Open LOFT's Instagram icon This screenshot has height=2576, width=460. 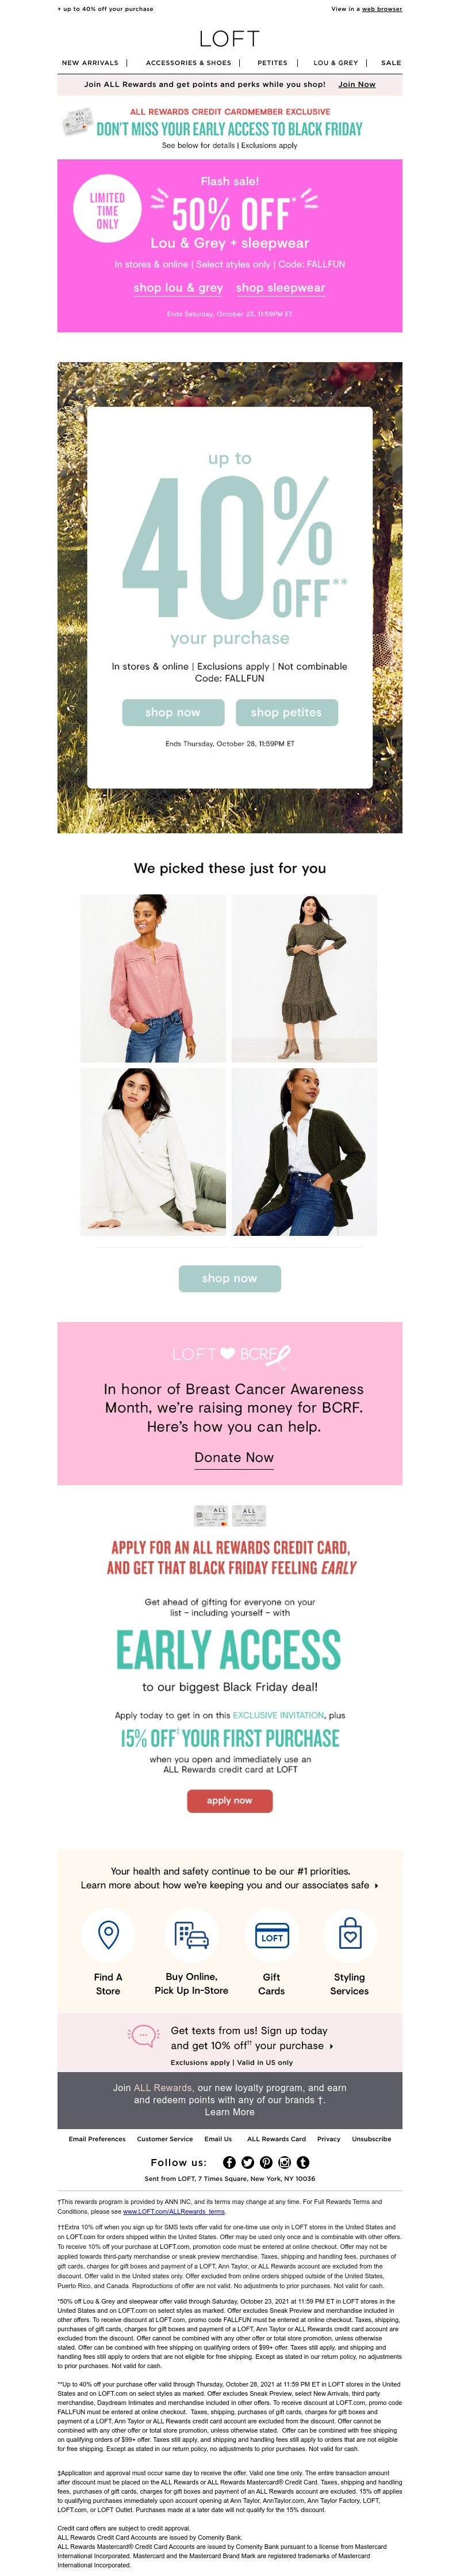pyautogui.click(x=285, y=2162)
